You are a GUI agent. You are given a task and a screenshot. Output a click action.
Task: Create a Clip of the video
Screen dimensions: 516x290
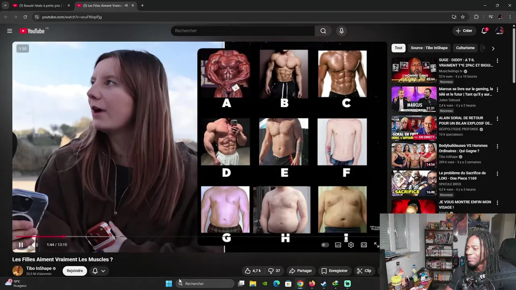tap(364, 271)
